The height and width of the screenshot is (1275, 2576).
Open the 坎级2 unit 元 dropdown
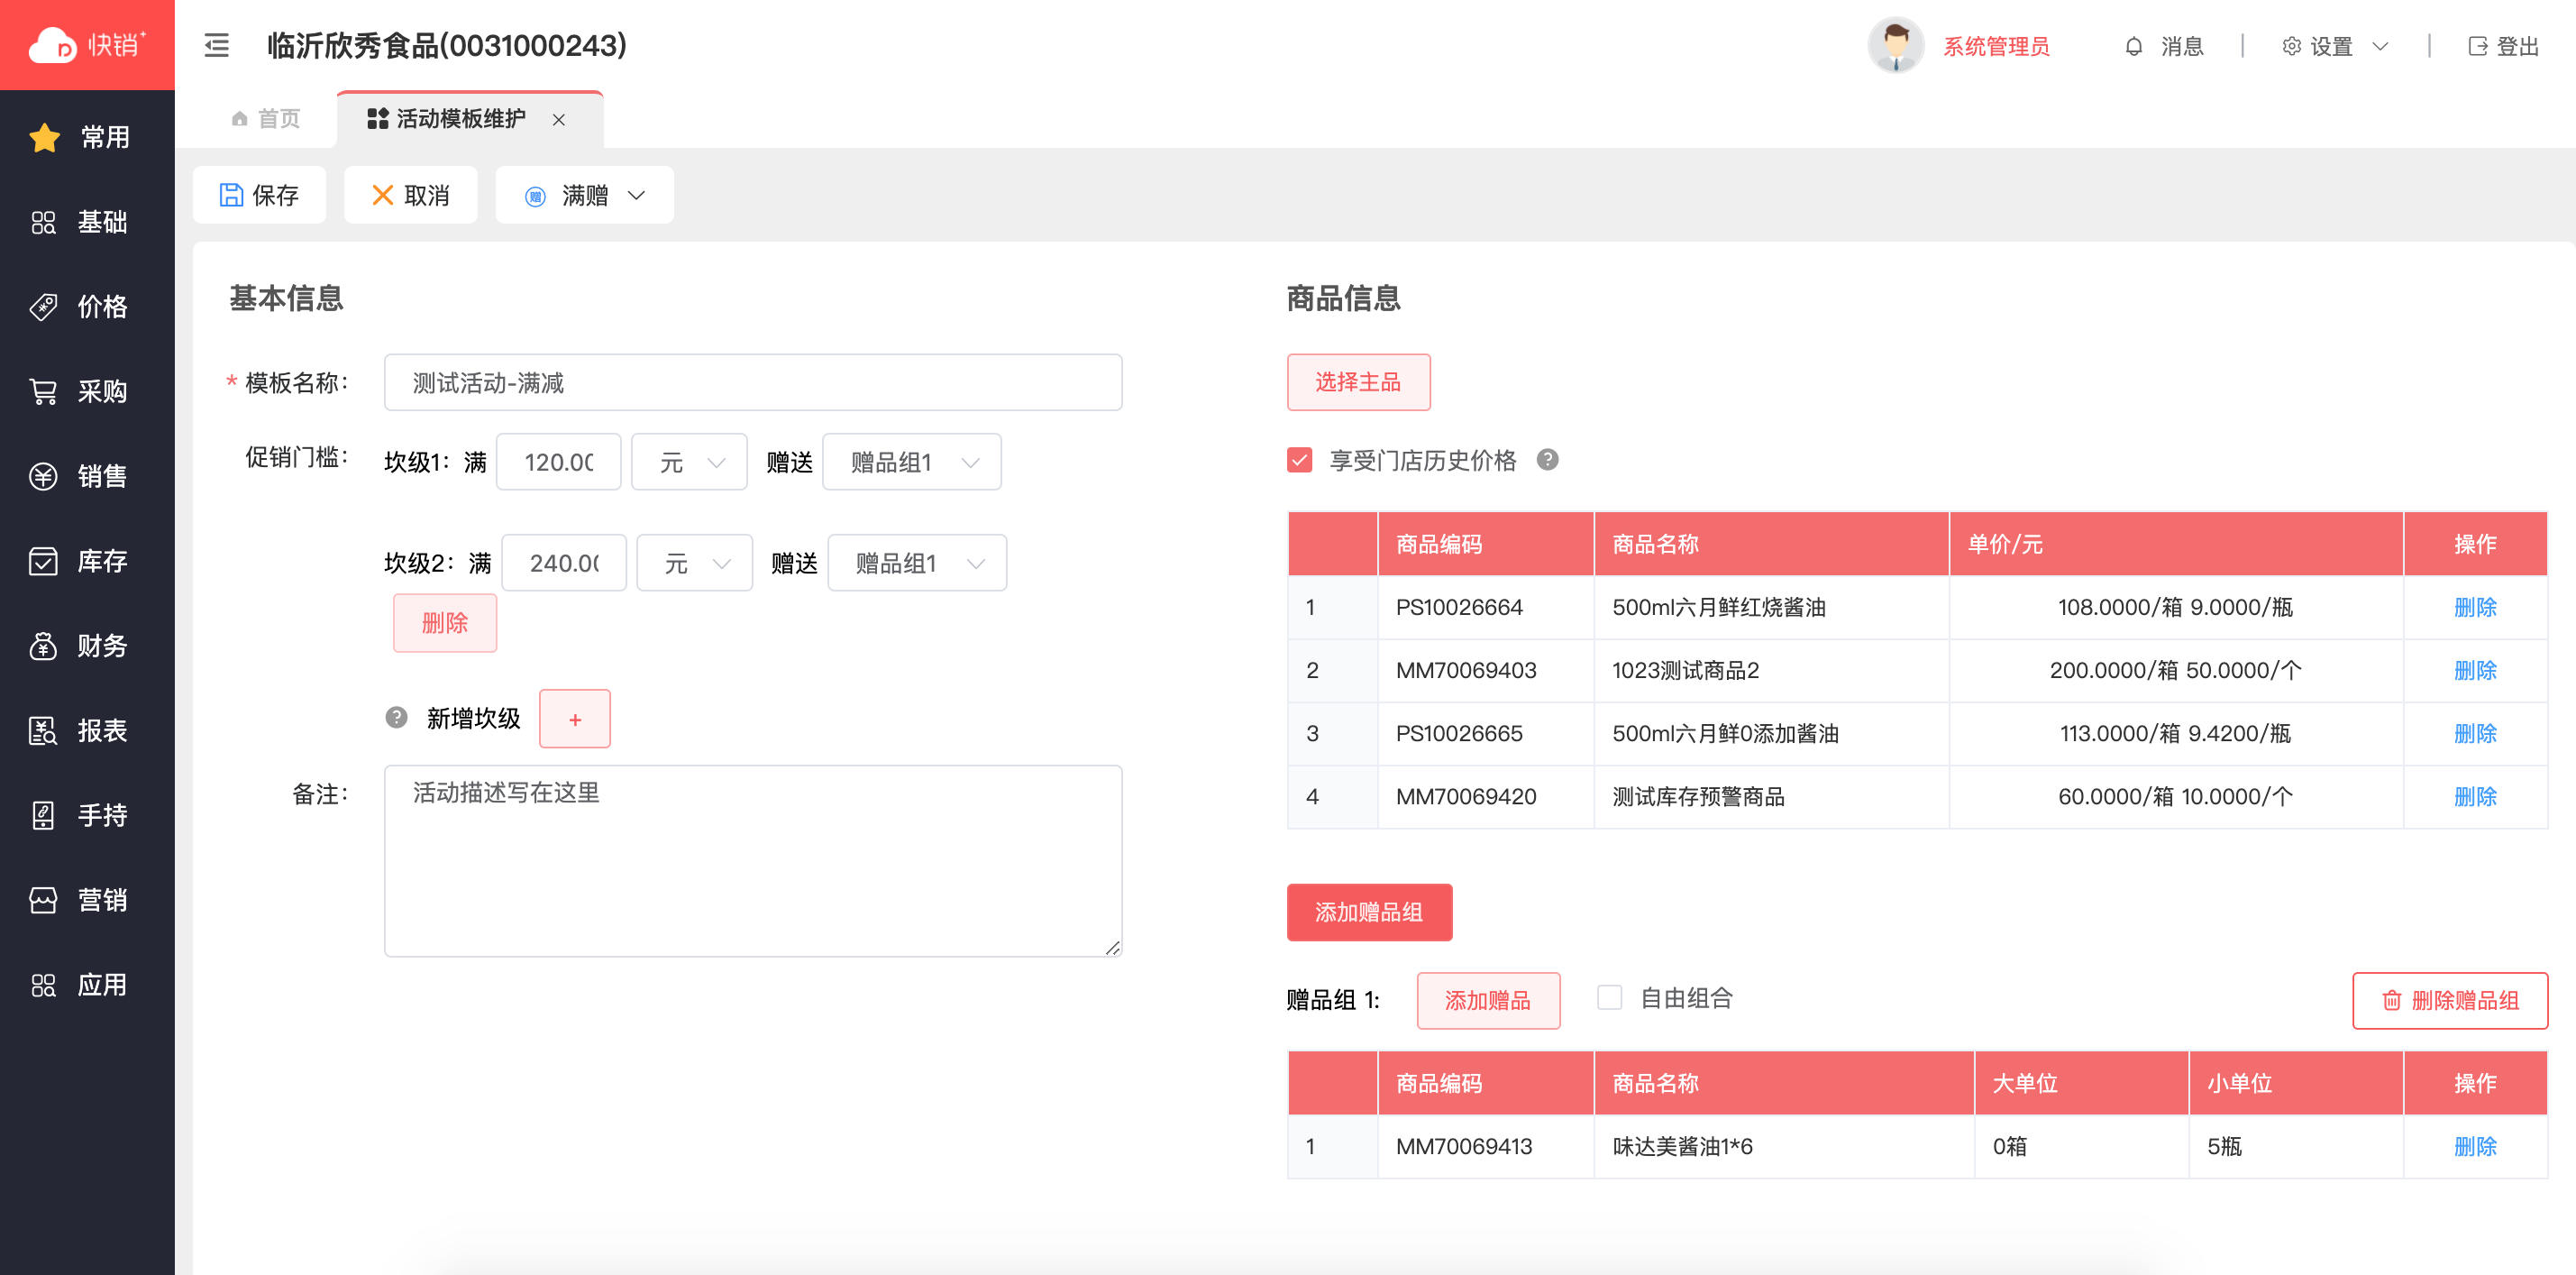click(694, 564)
